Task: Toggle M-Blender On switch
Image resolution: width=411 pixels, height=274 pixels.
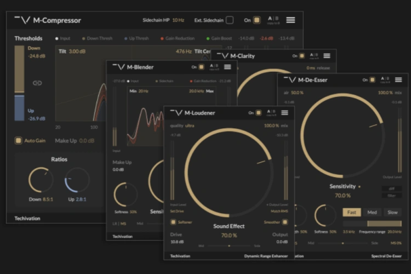Action: click(201, 67)
